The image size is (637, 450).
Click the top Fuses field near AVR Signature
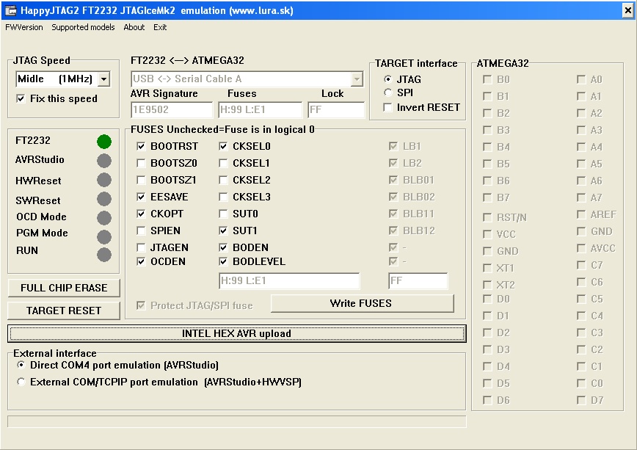260,110
